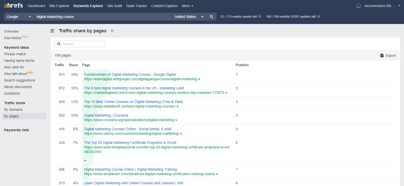Switch to Rank Tracker

(137, 6)
